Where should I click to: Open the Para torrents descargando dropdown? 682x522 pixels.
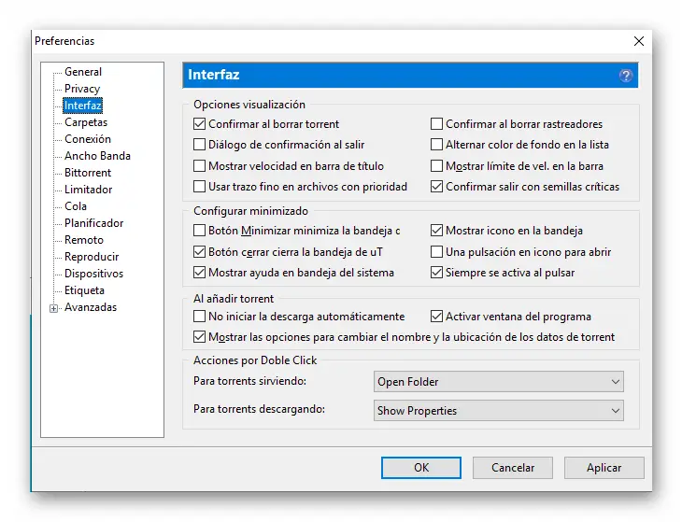click(499, 411)
